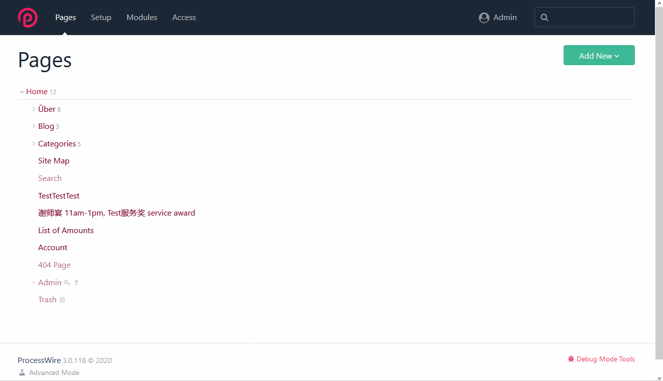The height and width of the screenshot is (381, 663).
Task: Click the Admin user avatar icon
Action: coord(484,18)
